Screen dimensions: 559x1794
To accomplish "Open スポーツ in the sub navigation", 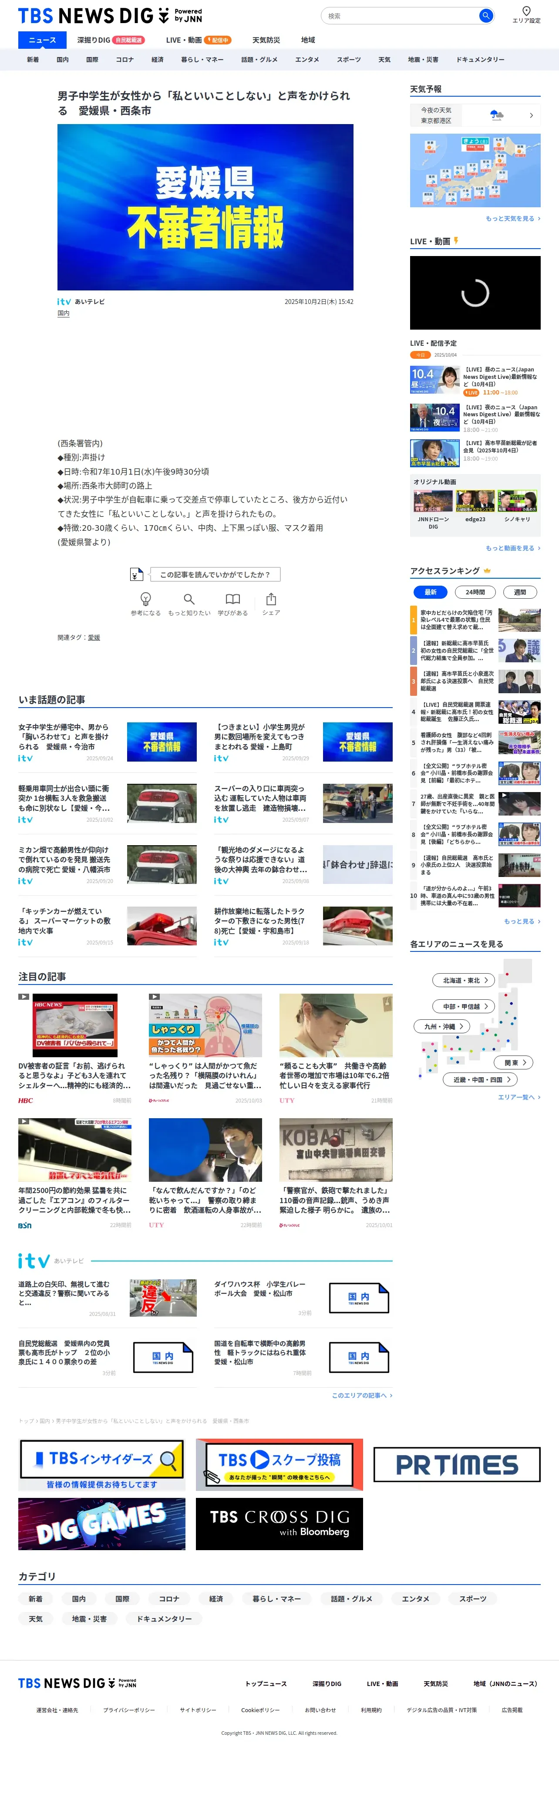I will coord(349,60).
